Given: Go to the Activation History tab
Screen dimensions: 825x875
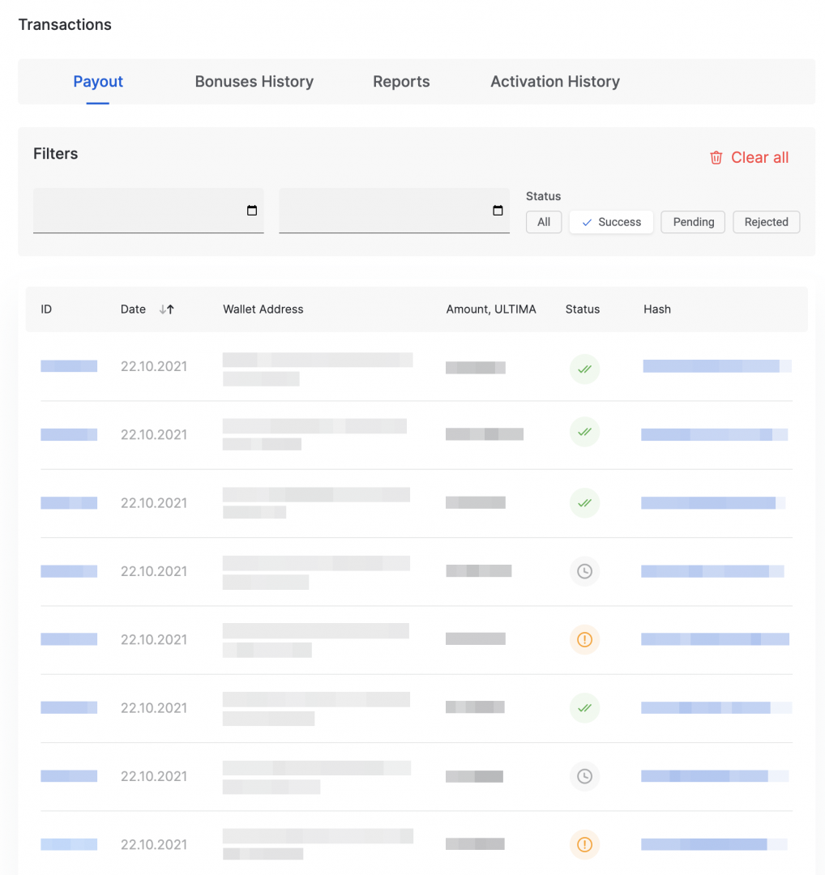Looking at the screenshot, I should [x=555, y=82].
